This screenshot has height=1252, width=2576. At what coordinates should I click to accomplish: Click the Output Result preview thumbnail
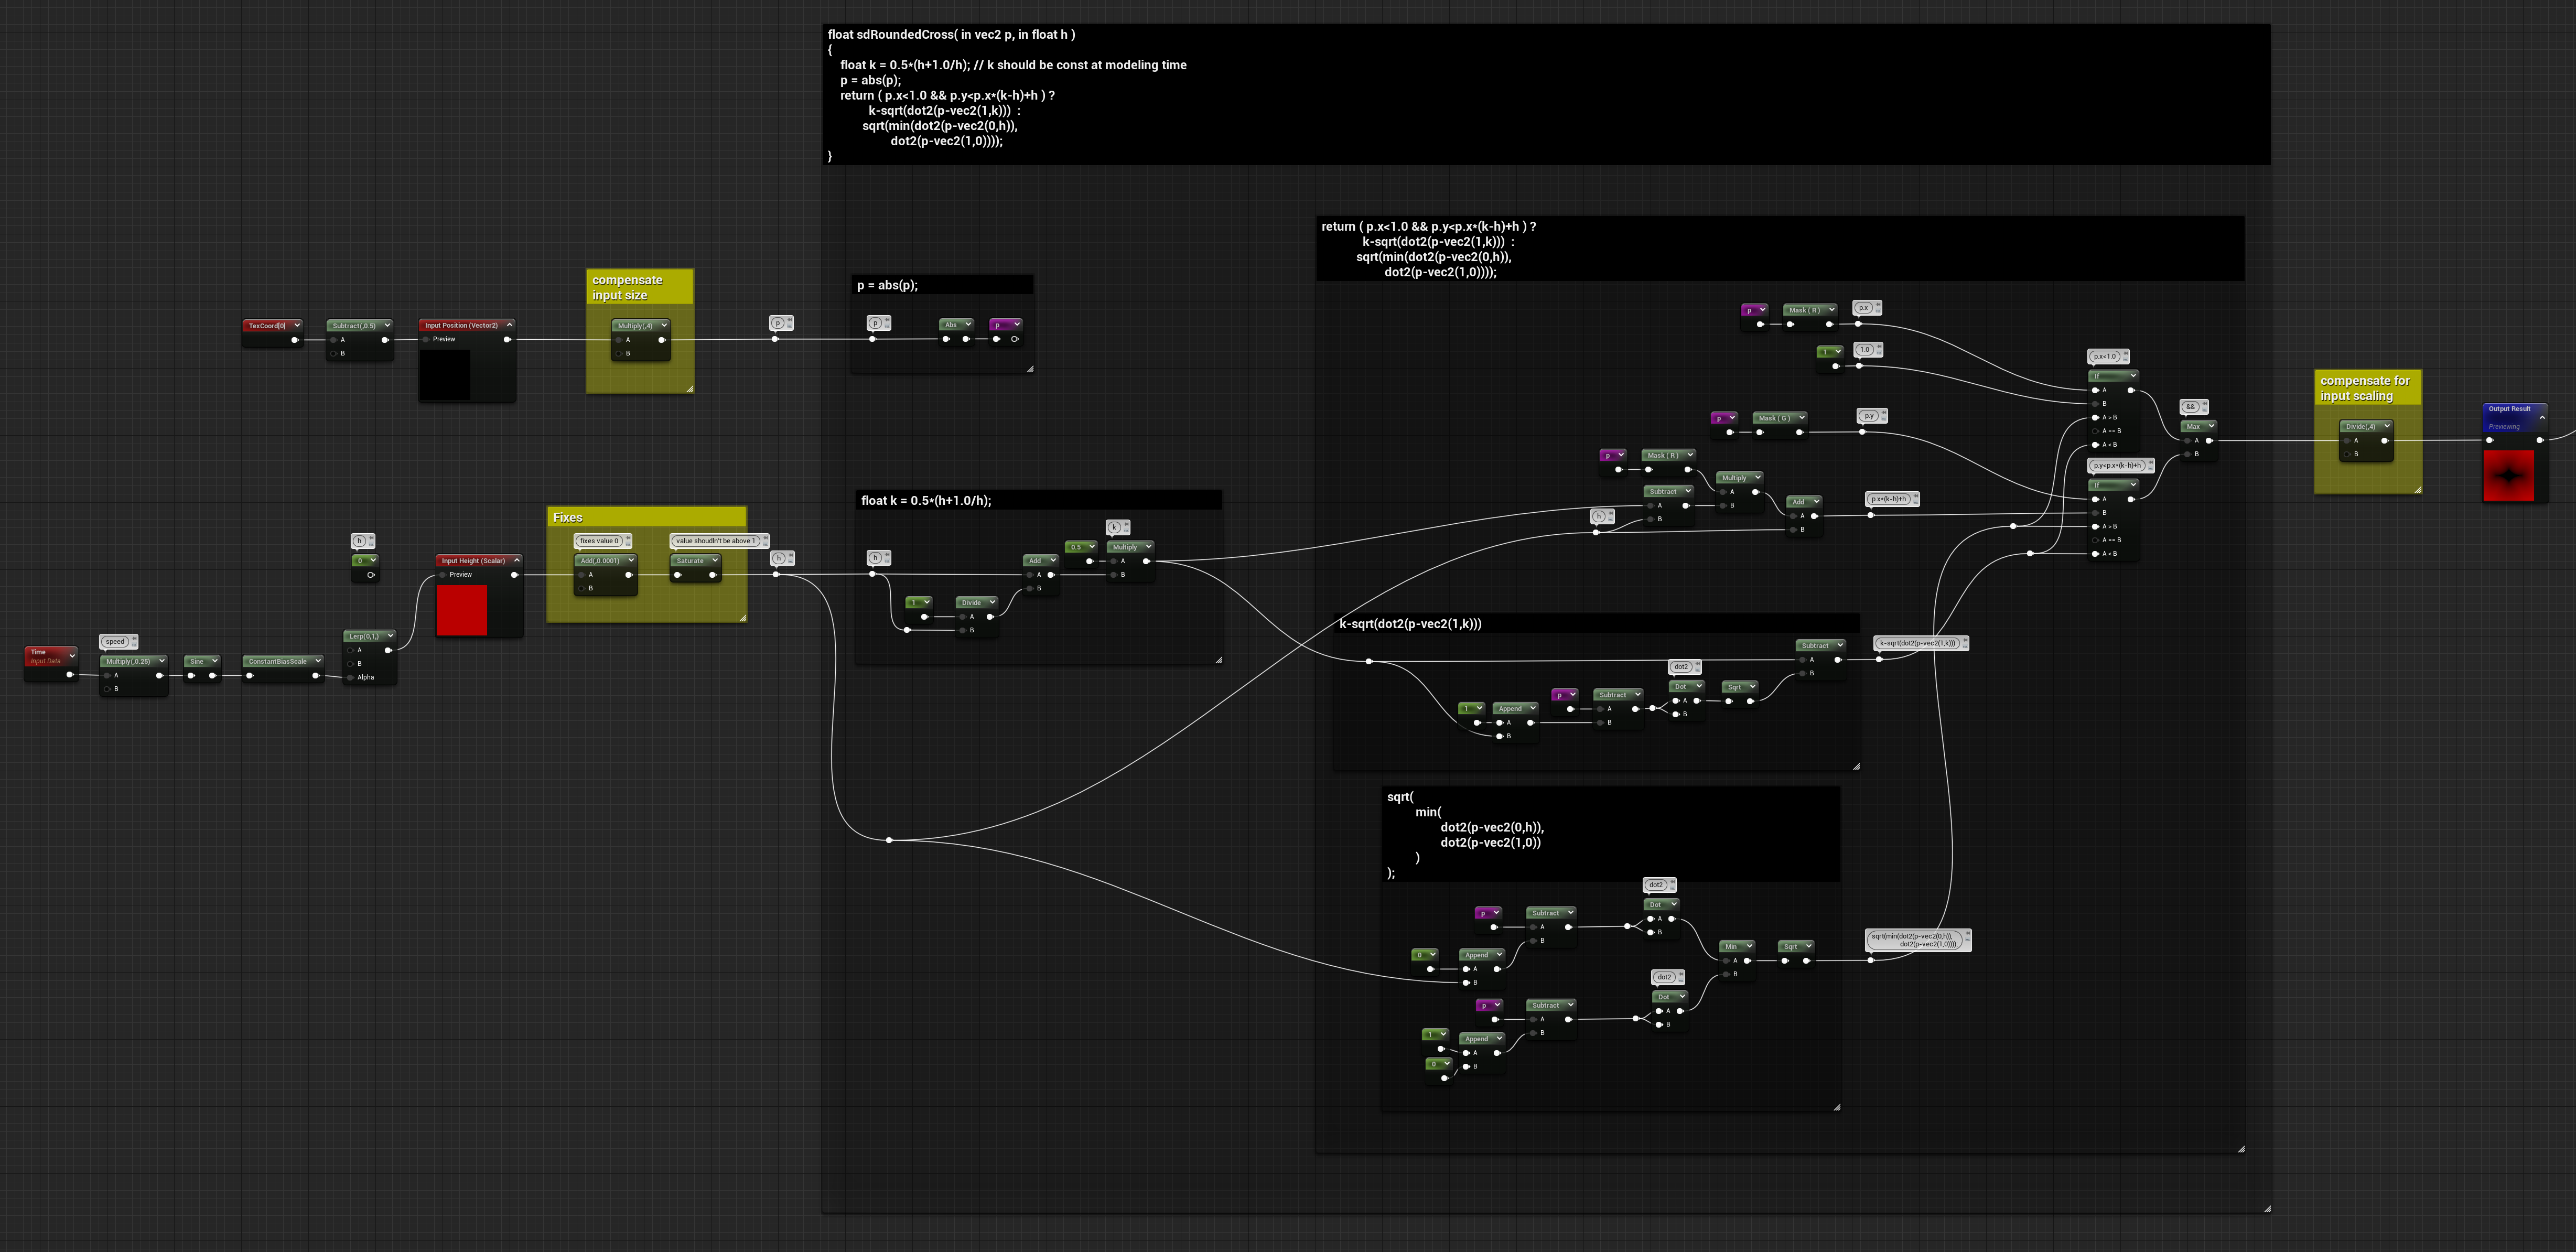[x=2508, y=475]
